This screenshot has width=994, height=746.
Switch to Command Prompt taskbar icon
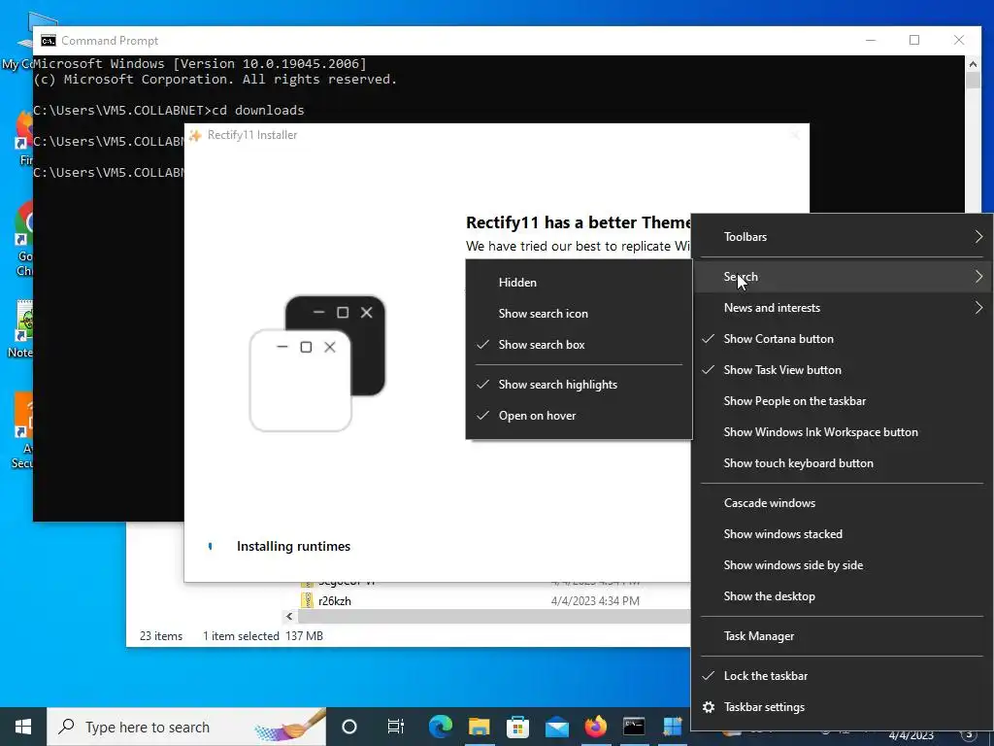coord(634,727)
